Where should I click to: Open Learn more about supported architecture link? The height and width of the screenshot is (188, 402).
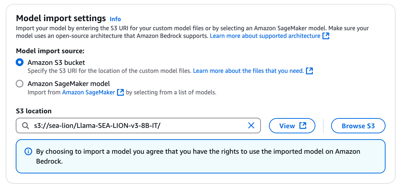pyautogui.click(x=265, y=36)
